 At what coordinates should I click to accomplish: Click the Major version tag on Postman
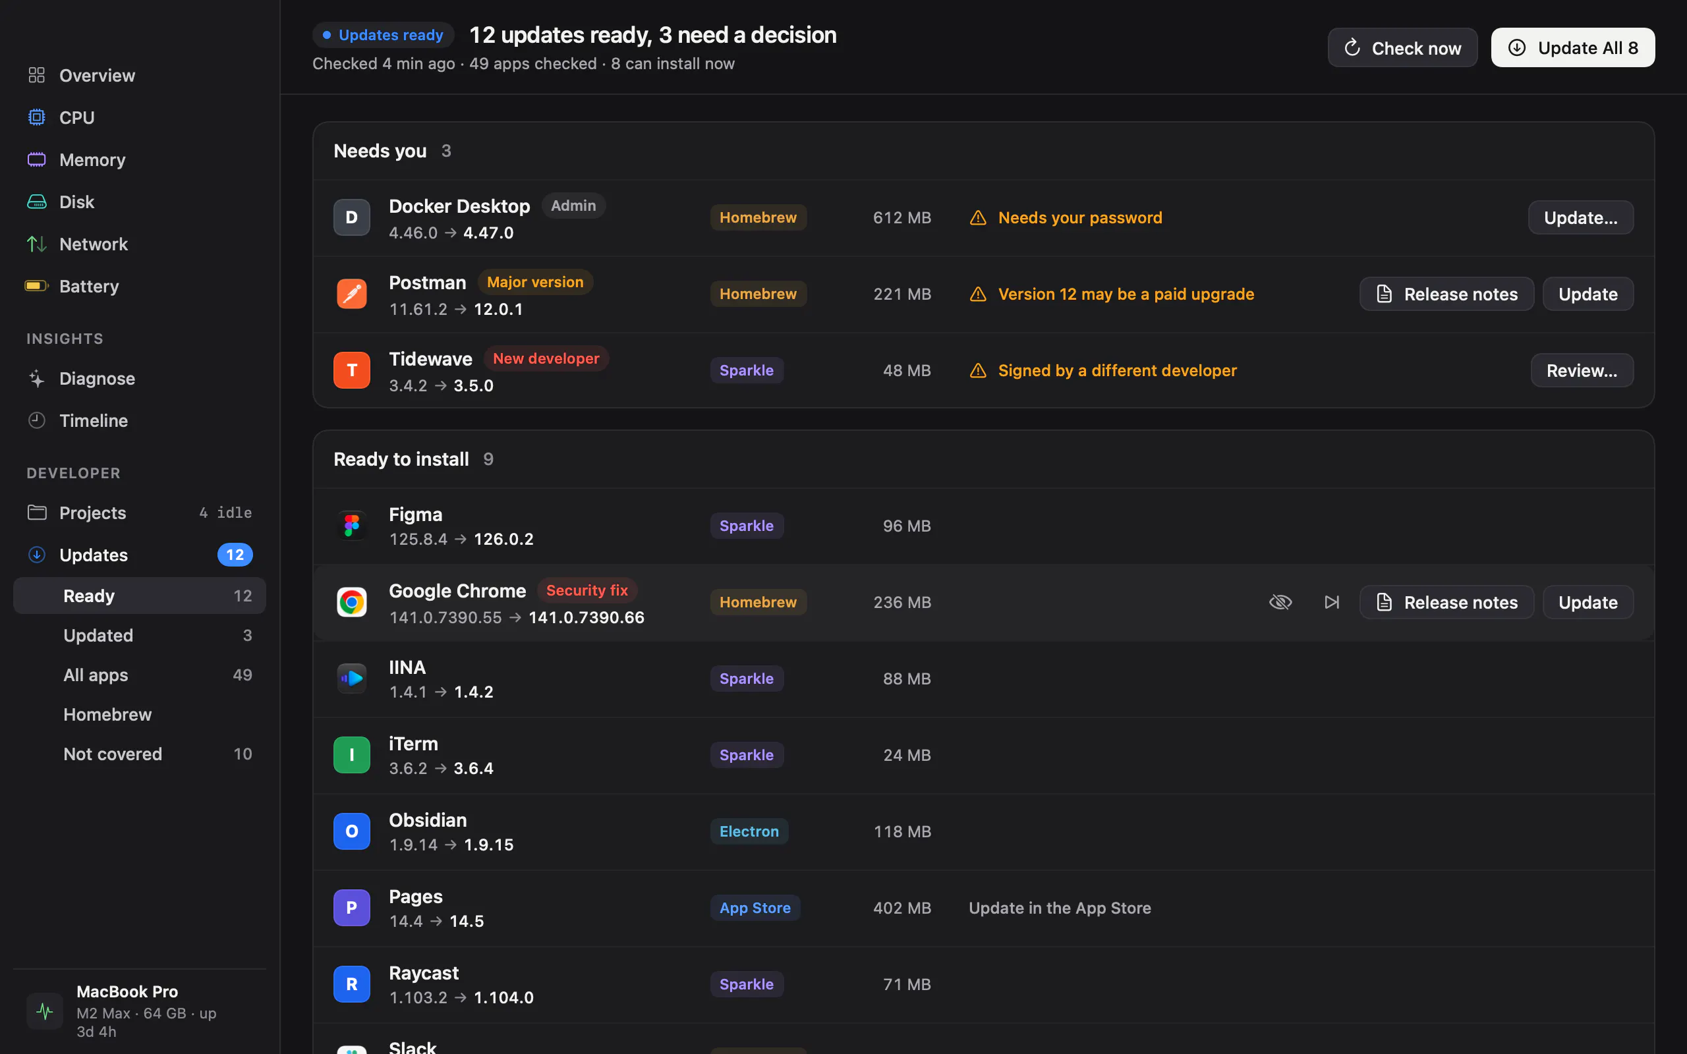534,283
